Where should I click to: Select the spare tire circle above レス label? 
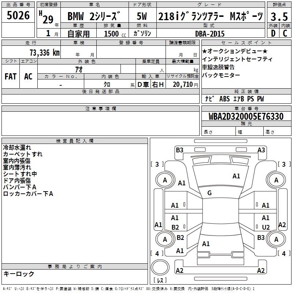pos(160,267)
